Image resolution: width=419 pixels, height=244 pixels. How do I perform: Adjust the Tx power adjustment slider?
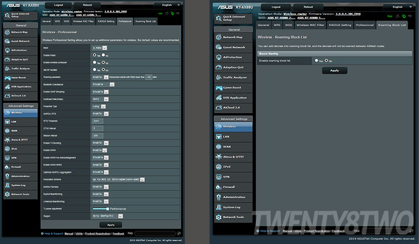(101, 209)
